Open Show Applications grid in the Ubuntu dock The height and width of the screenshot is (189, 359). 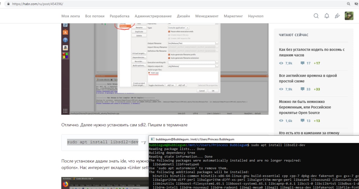click(x=65, y=110)
